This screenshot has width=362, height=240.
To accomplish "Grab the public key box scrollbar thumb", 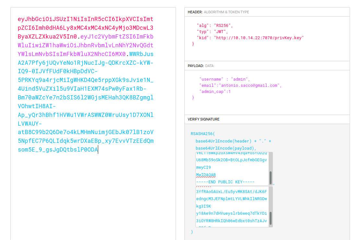I will click(x=271, y=178).
